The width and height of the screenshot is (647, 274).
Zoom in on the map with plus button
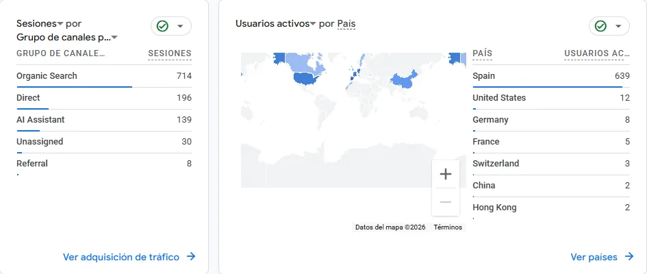point(446,174)
